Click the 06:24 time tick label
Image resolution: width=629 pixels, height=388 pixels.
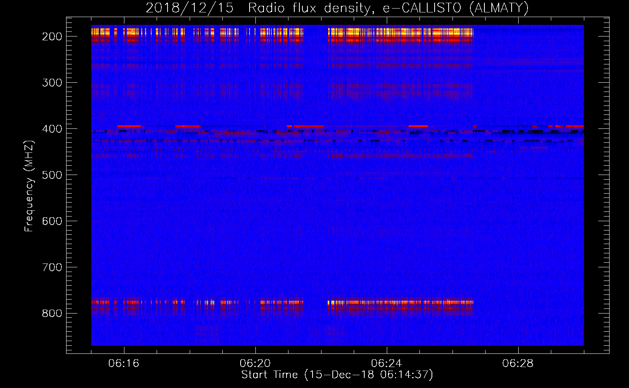(386, 364)
